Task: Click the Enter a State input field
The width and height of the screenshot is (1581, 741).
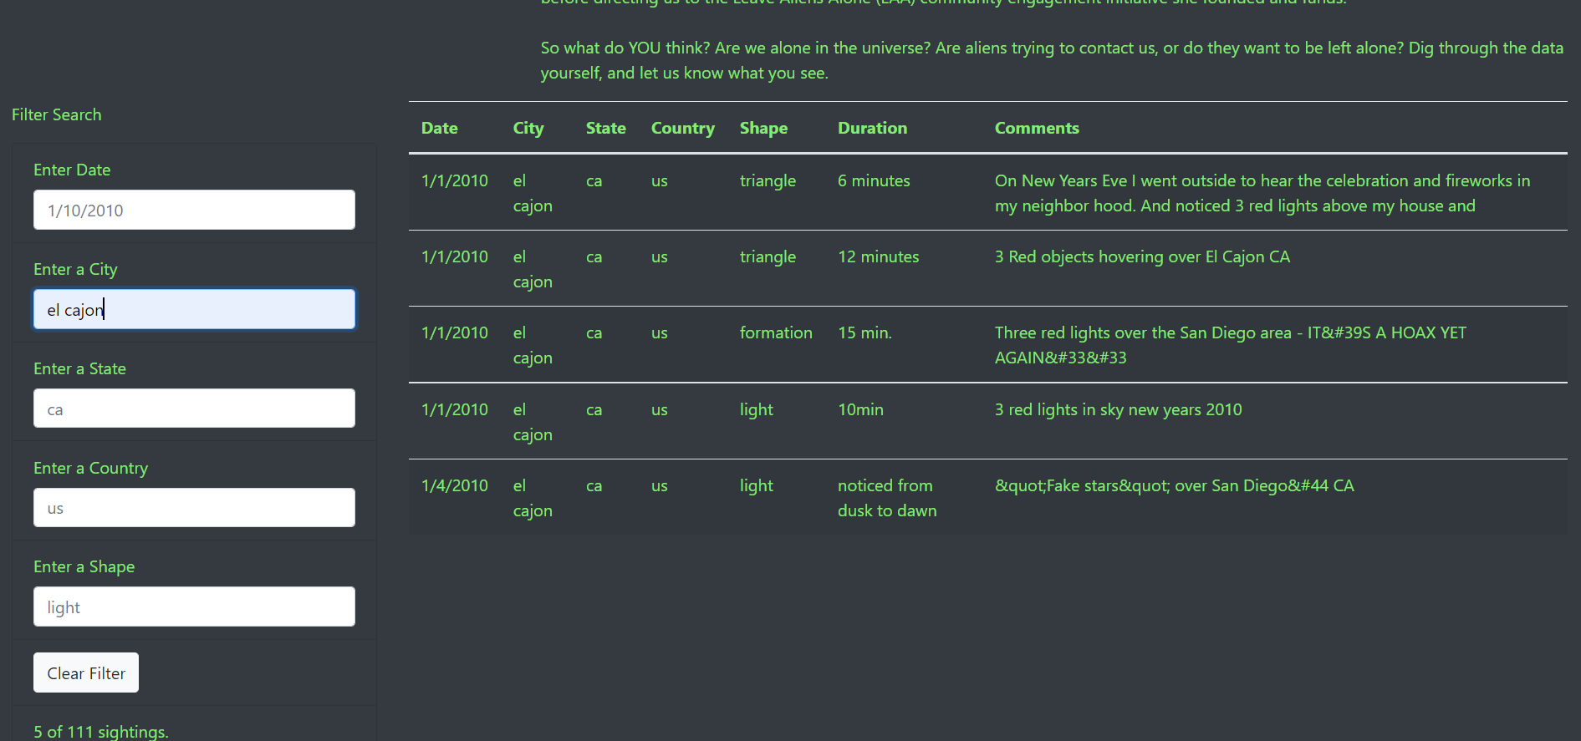Action: click(x=194, y=409)
